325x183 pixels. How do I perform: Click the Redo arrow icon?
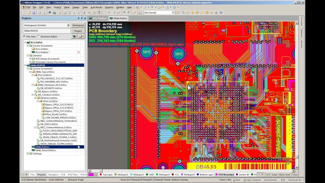point(129,13)
